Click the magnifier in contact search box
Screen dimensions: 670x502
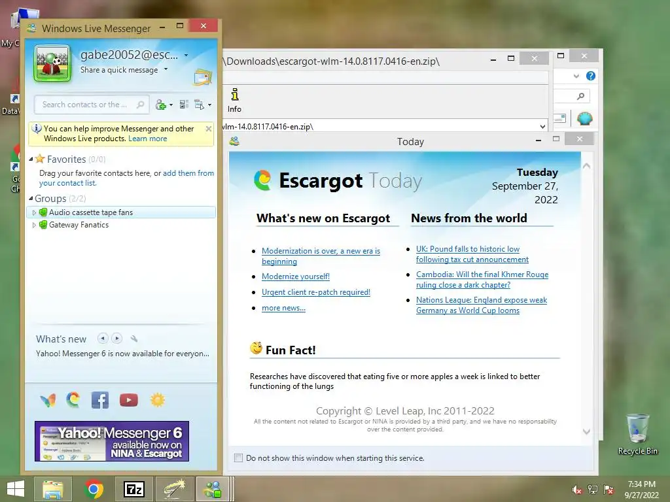[140, 105]
